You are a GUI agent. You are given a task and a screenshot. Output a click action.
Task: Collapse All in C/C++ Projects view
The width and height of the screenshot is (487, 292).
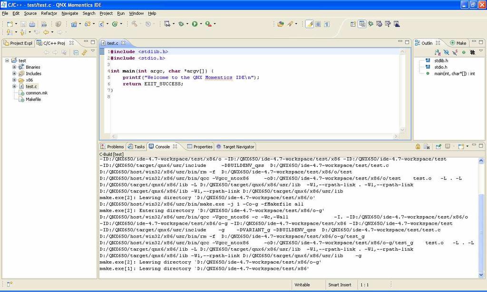tap(76, 53)
